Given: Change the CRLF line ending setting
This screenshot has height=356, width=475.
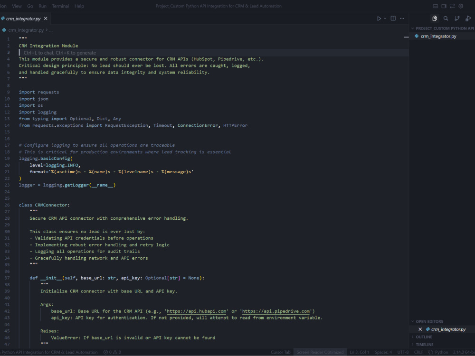Looking at the screenshot, I should tap(418, 352).
